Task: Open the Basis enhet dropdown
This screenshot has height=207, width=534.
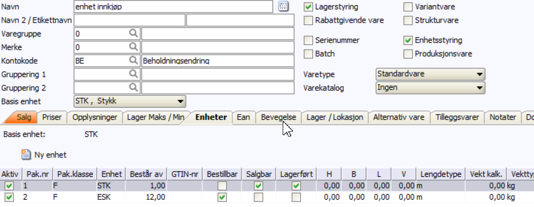Action: 130,102
